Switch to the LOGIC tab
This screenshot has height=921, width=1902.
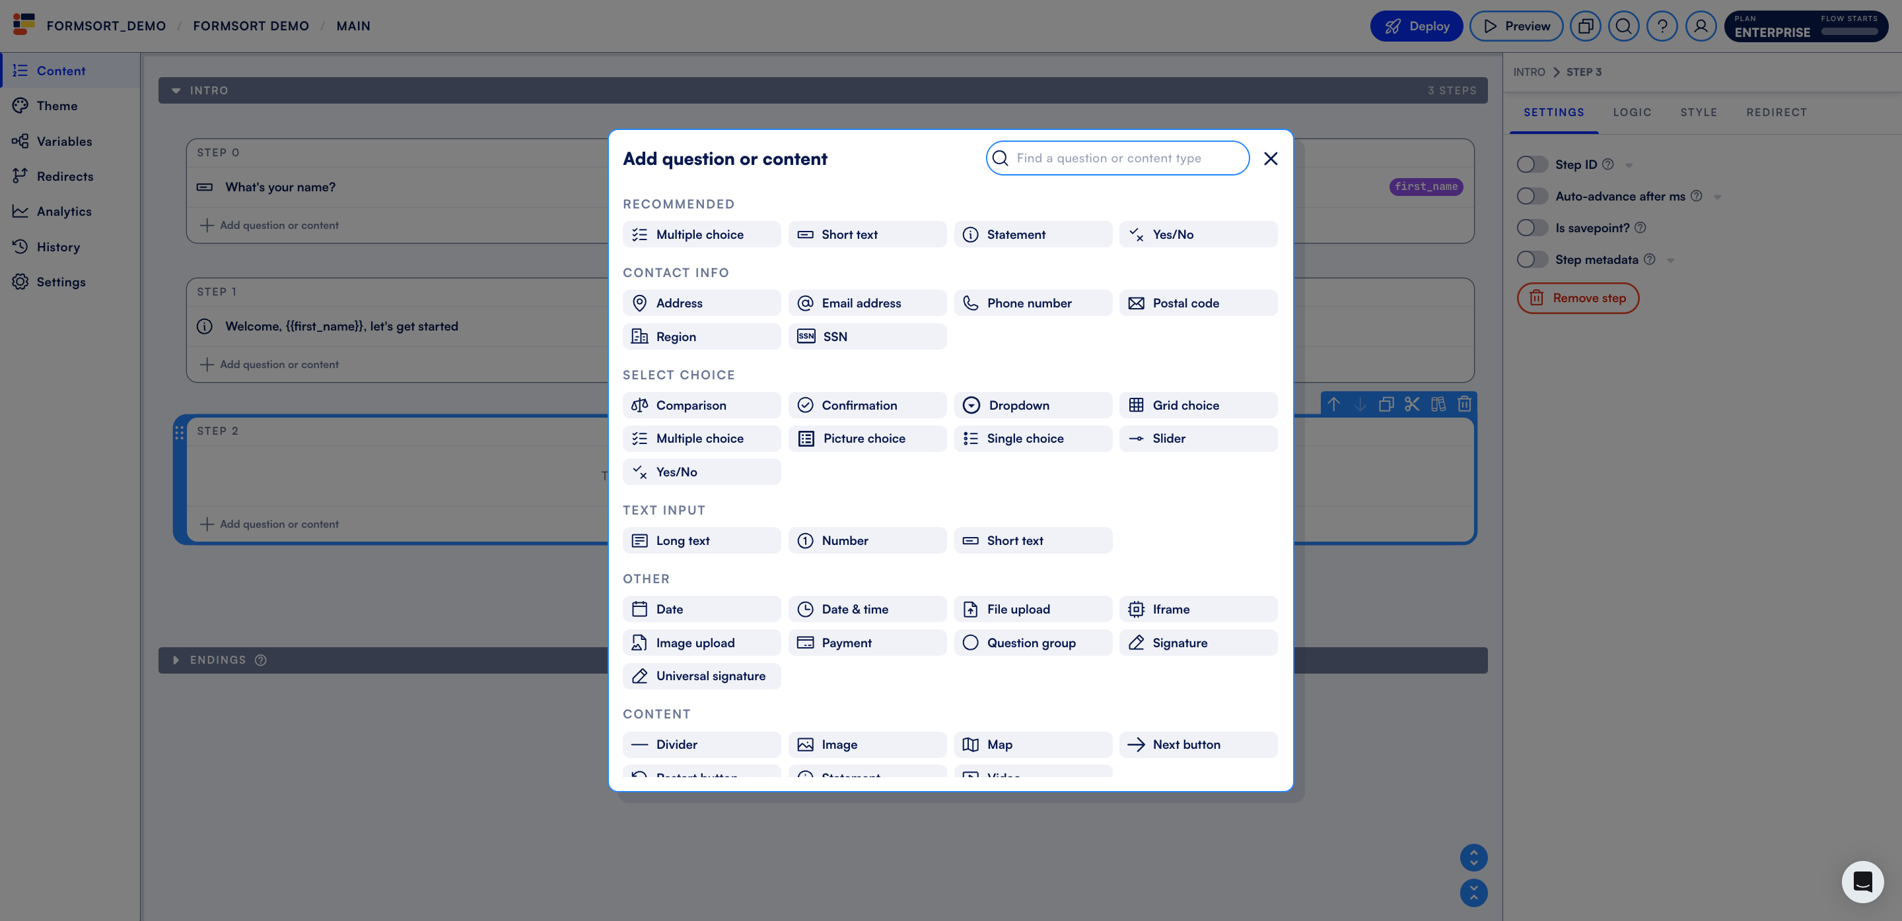[x=1632, y=112]
